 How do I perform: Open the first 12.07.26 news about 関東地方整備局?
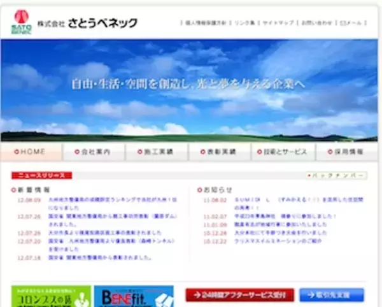click(x=113, y=220)
